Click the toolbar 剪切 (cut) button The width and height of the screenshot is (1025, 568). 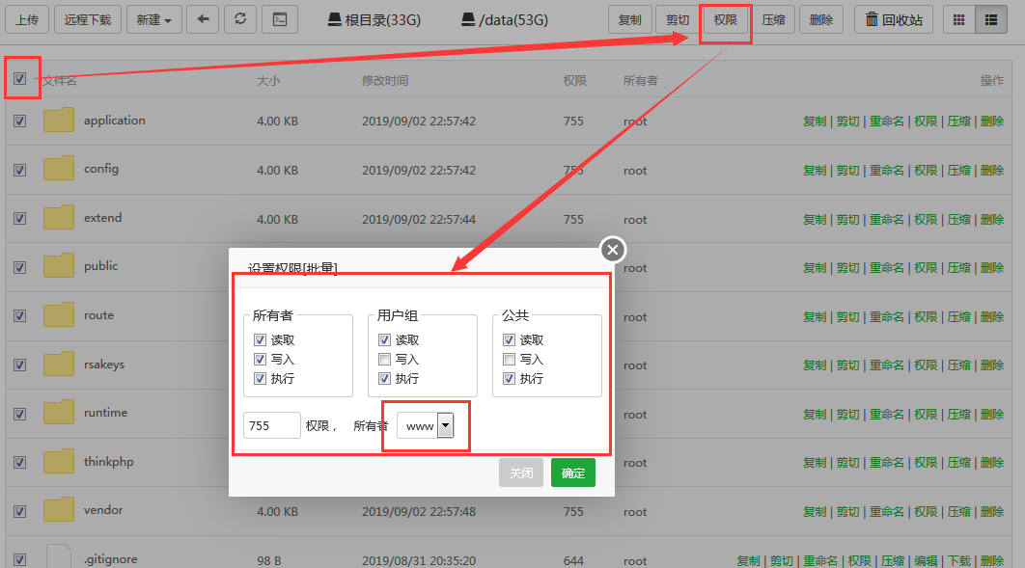click(x=678, y=20)
